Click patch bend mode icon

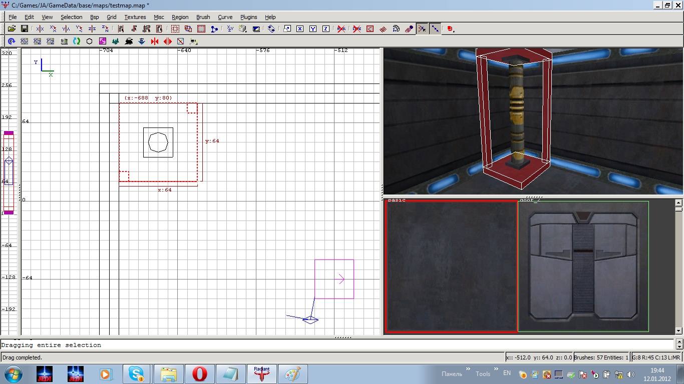click(396, 29)
